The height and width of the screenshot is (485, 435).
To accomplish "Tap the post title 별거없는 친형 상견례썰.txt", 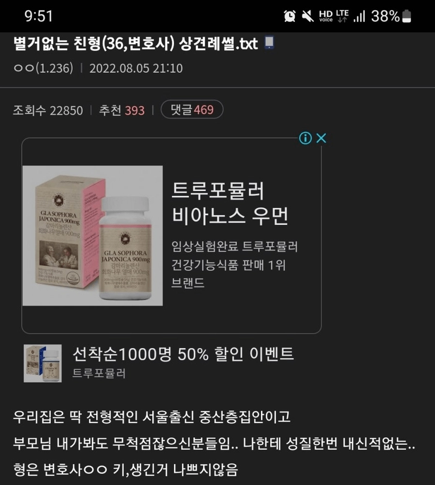I will point(135,43).
